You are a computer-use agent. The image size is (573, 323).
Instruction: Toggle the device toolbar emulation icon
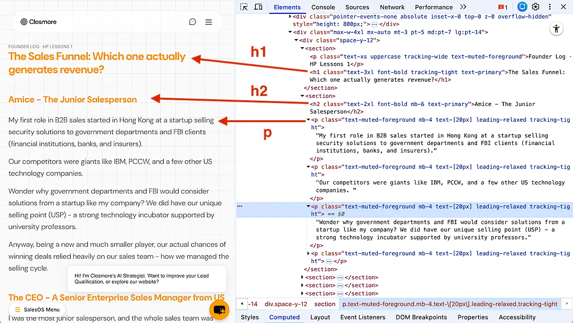click(258, 7)
